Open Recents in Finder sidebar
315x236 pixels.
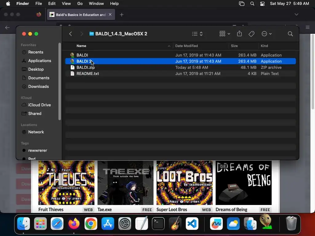pyautogui.click(x=36, y=52)
